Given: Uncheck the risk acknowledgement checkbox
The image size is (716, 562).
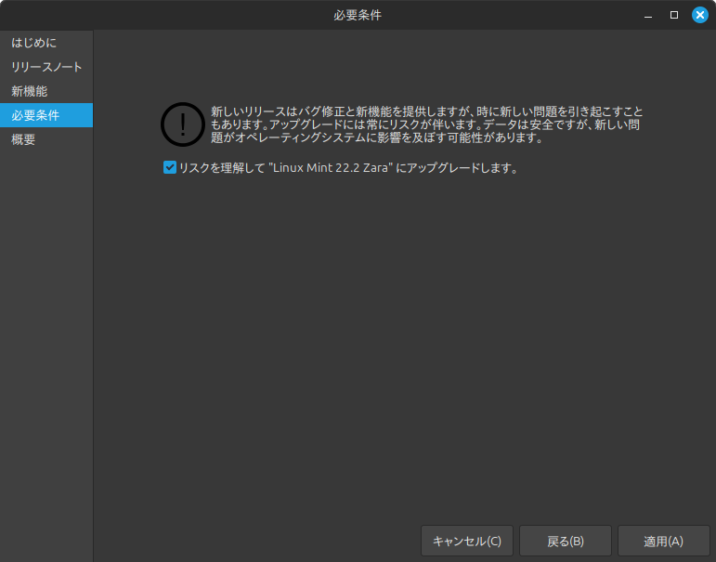Looking at the screenshot, I should click(x=169, y=168).
